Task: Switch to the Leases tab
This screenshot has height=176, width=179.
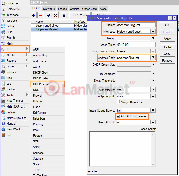Action: click(x=62, y=9)
